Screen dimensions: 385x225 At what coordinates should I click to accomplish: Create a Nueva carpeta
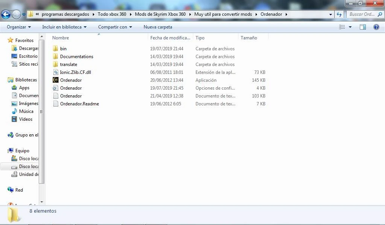(x=158, y=27)
